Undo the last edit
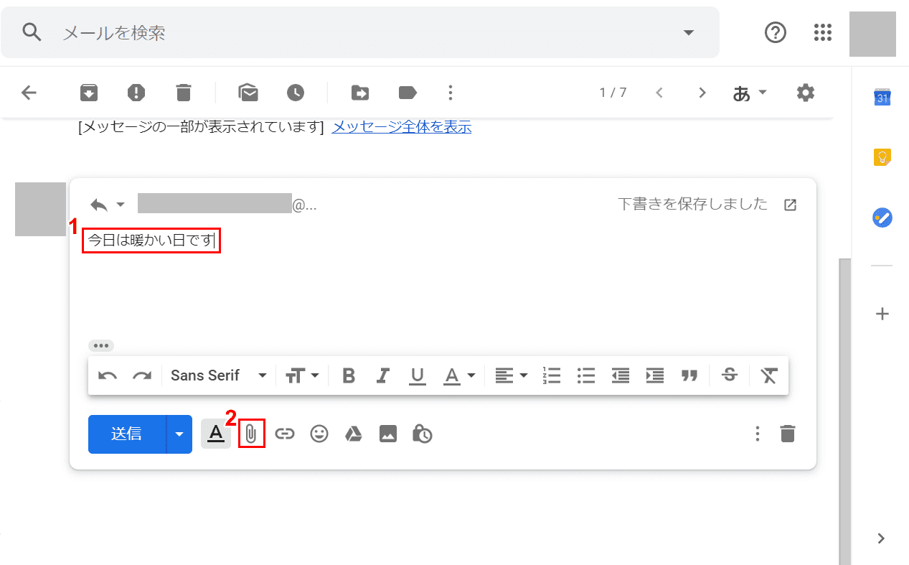Viewport: 909px width, 565px height. point(108,375)
